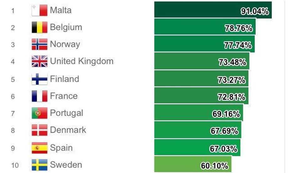The height and width of the screenshot is (173, 307).
Task: Open the Malta country link
Action: (x=61, y=10)
